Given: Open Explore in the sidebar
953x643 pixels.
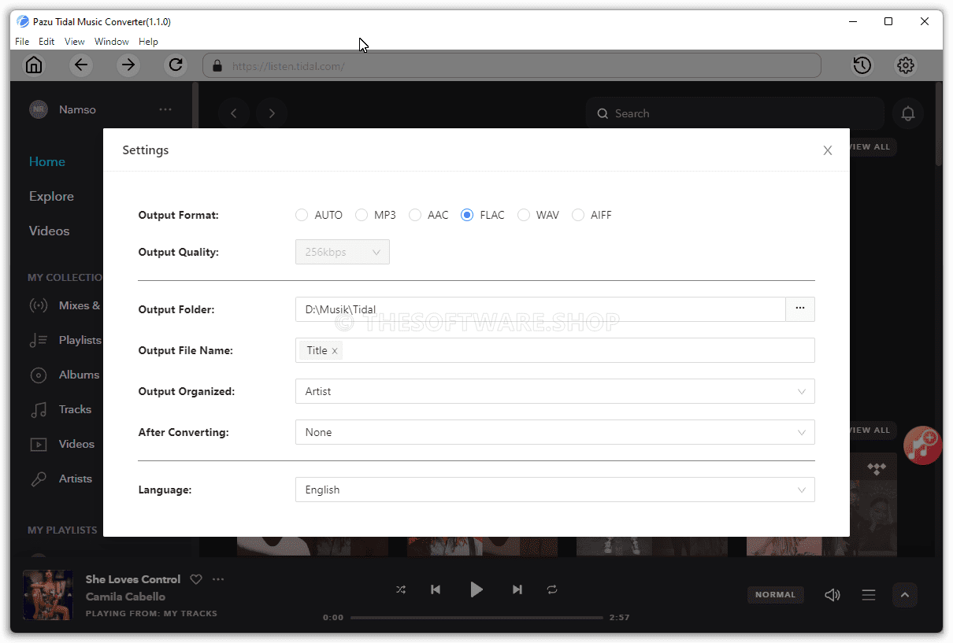Looking at the screenshot, I should click(51, 196).
